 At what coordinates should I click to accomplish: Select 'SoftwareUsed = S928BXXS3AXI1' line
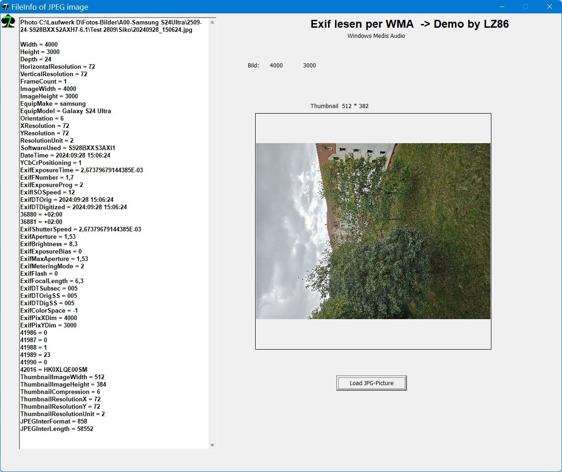click(68, 148)
